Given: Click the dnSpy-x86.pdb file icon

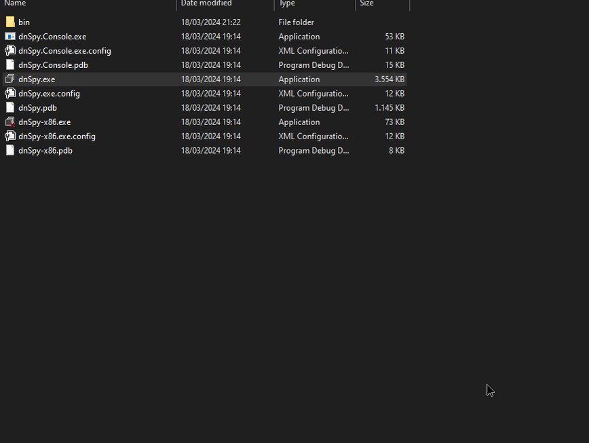Looking at the screenshot, I should [10, 150].
